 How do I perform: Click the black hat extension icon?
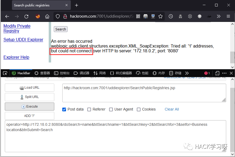click(209, 16)
